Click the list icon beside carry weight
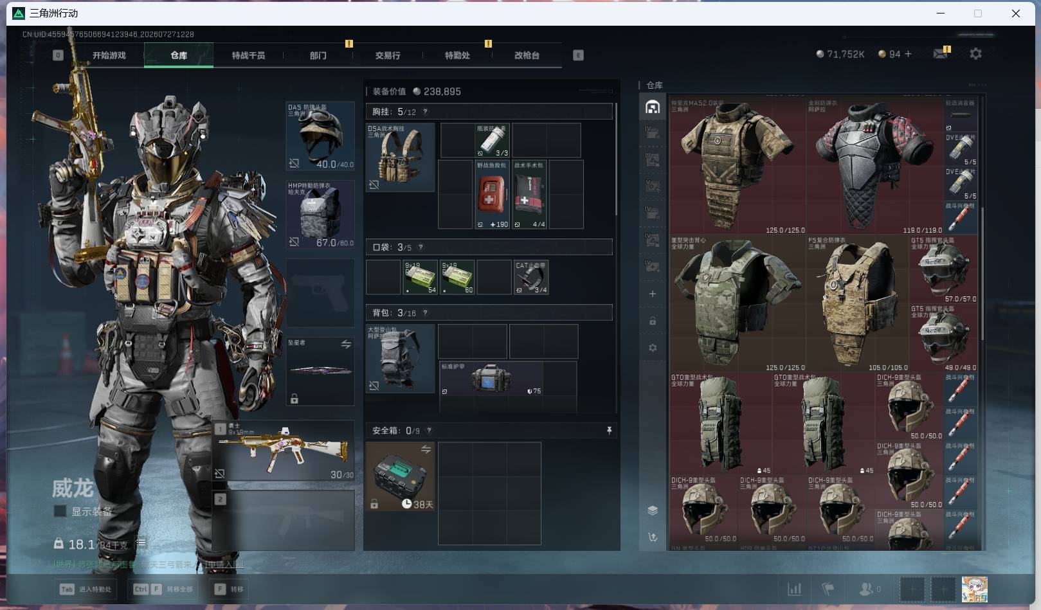This screenshot has height=610, width=1041. 141,544
